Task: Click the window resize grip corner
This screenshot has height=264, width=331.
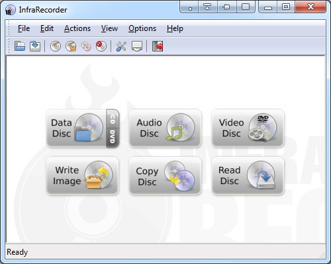Action: pyautogui.click(x=322, y=255)
